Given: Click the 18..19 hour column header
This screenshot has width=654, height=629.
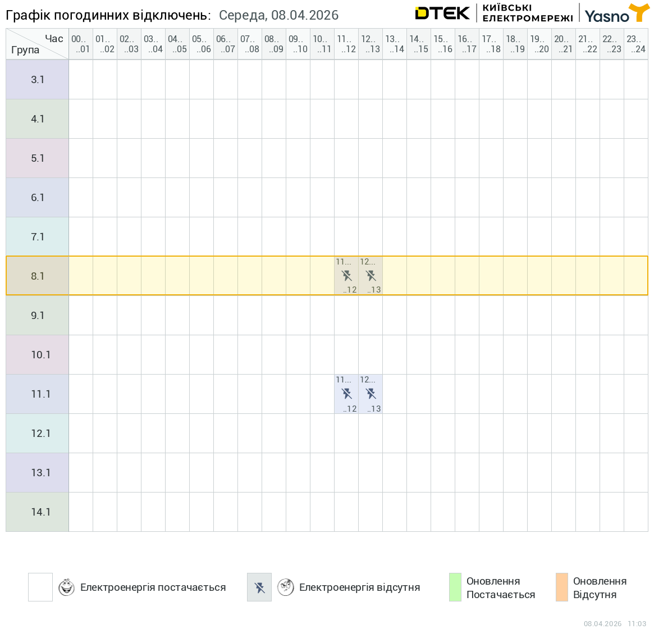Looking at the screenshot, I should (x=515, y=44).
